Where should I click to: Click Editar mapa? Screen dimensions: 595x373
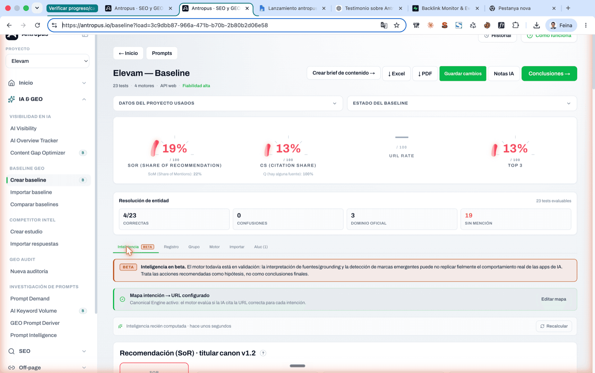click(x=554, y=299)
